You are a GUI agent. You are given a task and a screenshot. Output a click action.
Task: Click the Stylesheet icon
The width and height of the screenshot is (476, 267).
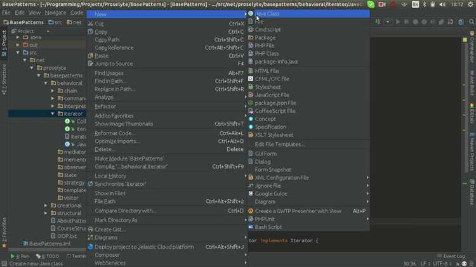(x=251, y=87)
